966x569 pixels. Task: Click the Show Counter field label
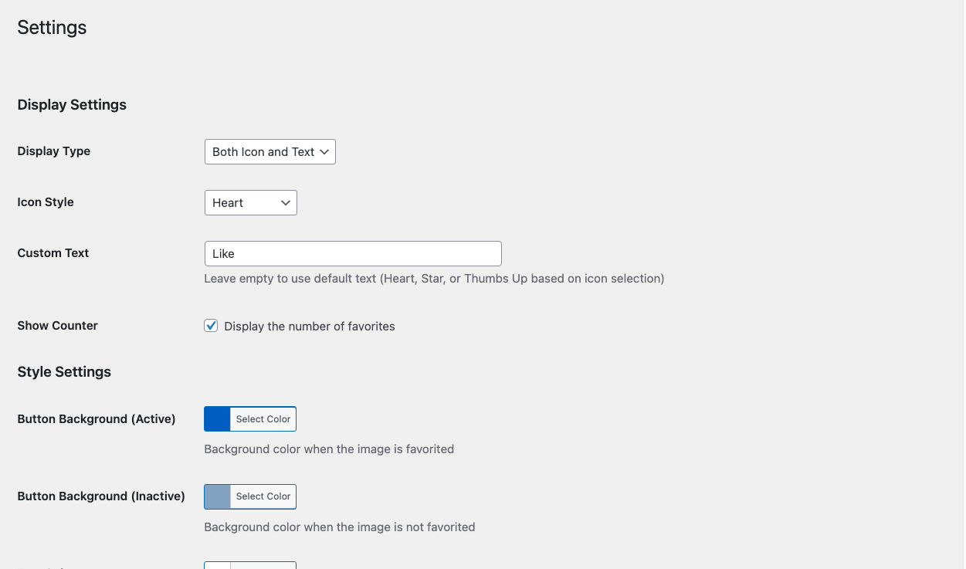58,326
